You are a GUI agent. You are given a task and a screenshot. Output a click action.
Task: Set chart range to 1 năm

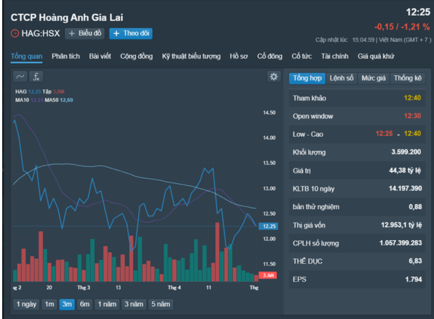point(107,304)
